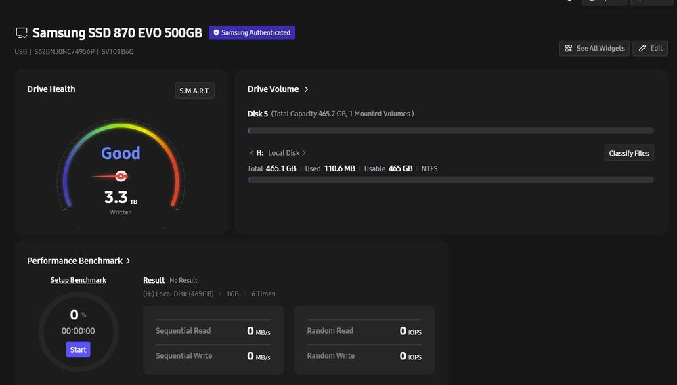Click the NTFS file system label

click(x=430, y=168)
